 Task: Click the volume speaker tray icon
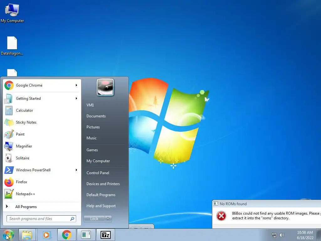[x=282, y=235]
